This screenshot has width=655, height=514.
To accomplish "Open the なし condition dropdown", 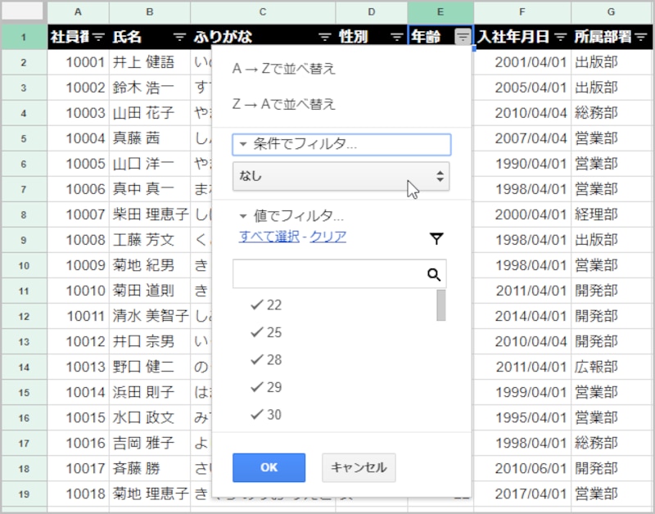I will (341, 177).
